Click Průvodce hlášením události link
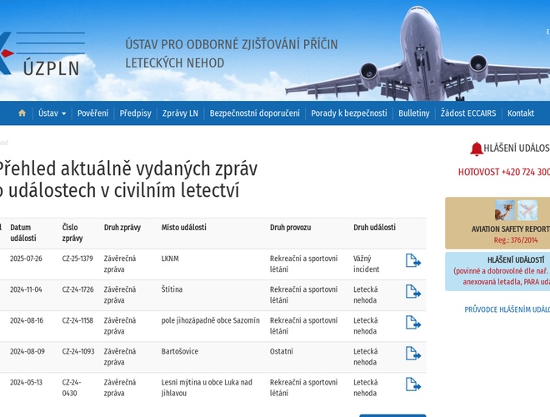550x417 pixels. click(x=507, y=309)
